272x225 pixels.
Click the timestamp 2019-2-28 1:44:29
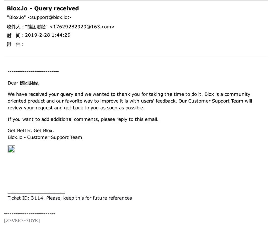click(x=48, y=35)
